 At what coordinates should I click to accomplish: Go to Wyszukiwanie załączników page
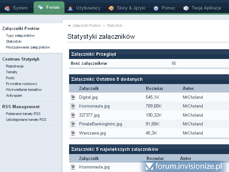[28, 47]
